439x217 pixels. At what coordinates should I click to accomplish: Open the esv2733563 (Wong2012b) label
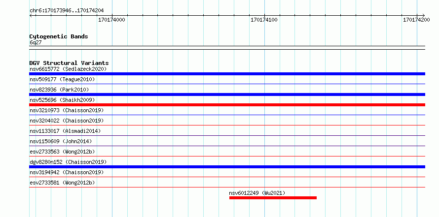pos(62,152)
